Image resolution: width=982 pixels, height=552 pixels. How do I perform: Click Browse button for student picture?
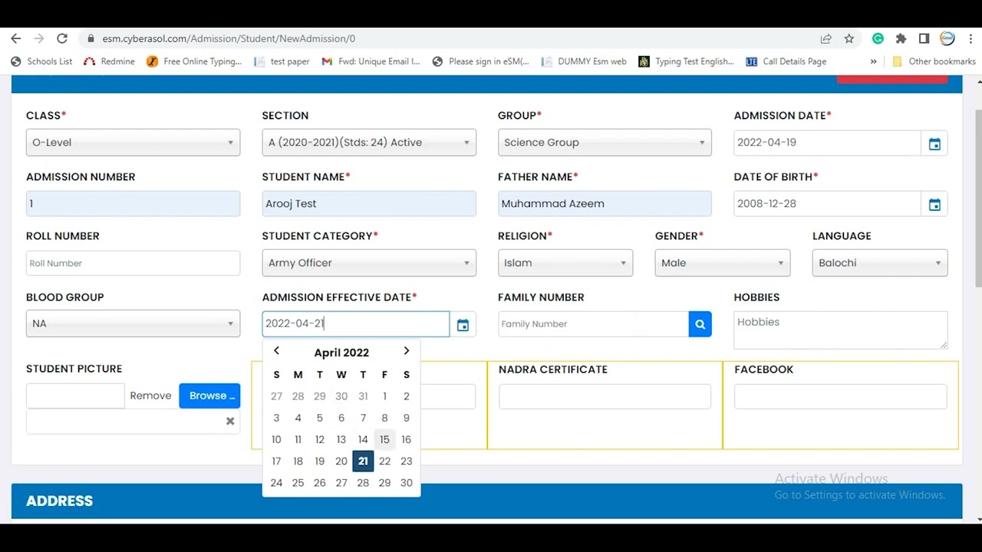click(x=209, y=396)
